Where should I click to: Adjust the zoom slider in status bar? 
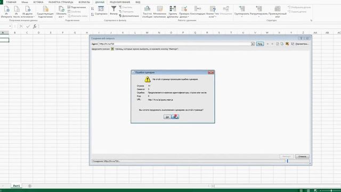coord(331,190)
